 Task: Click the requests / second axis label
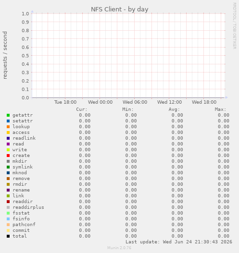click(5, 55)
